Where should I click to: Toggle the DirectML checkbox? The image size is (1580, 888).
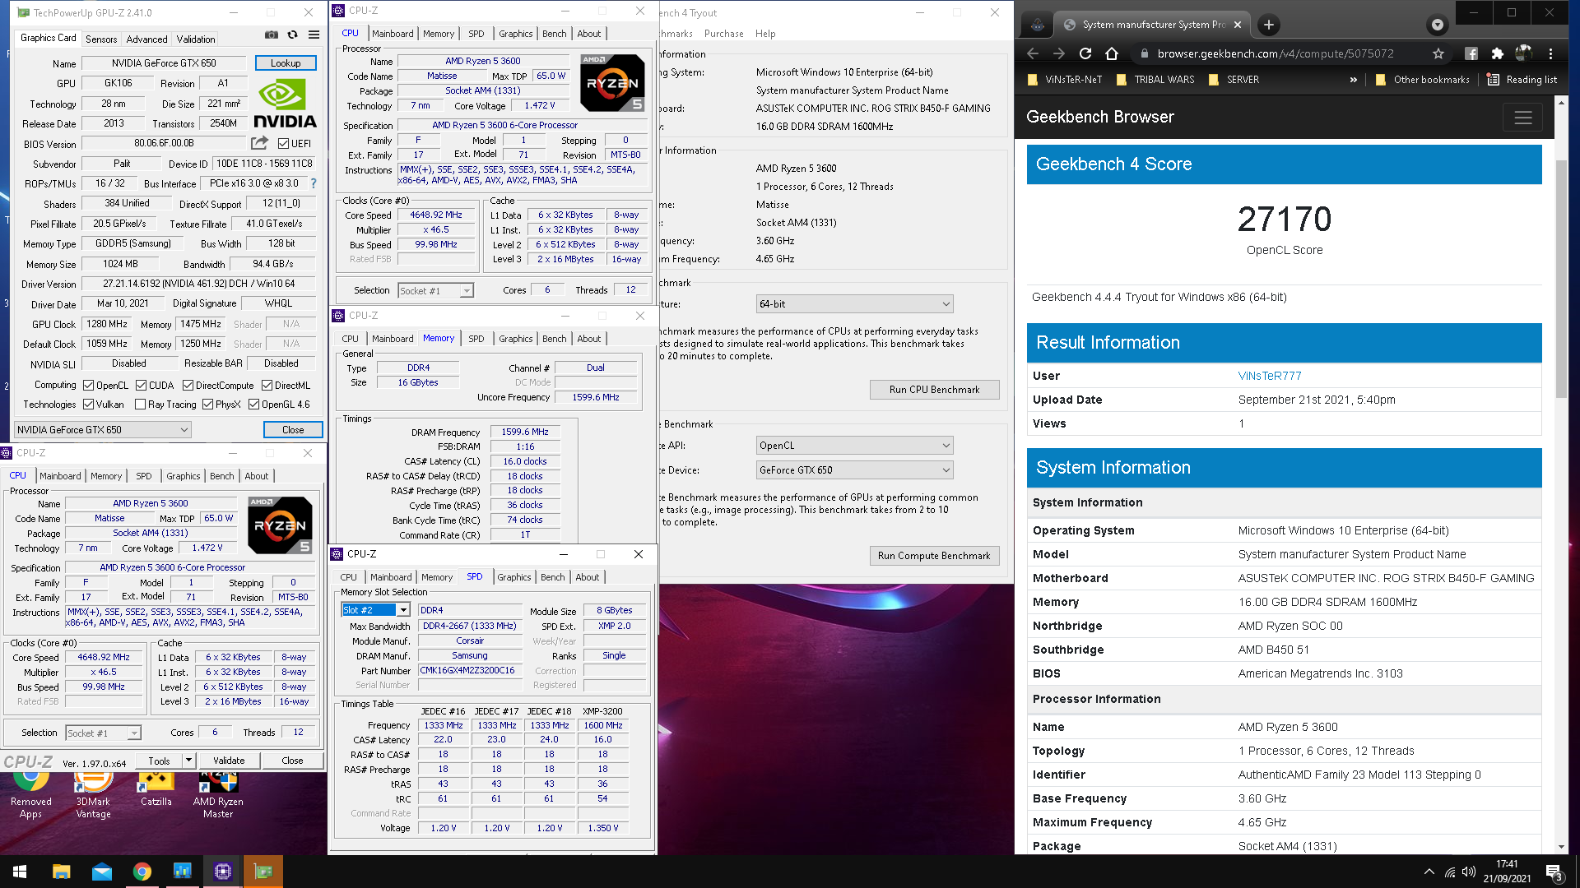[x=267, y=386]
